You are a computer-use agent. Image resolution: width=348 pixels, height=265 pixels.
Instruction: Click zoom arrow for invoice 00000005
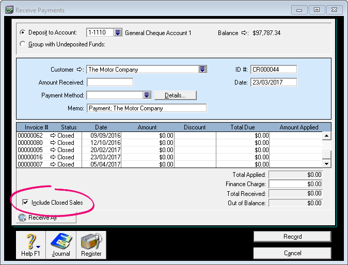(x=53, y=150)
